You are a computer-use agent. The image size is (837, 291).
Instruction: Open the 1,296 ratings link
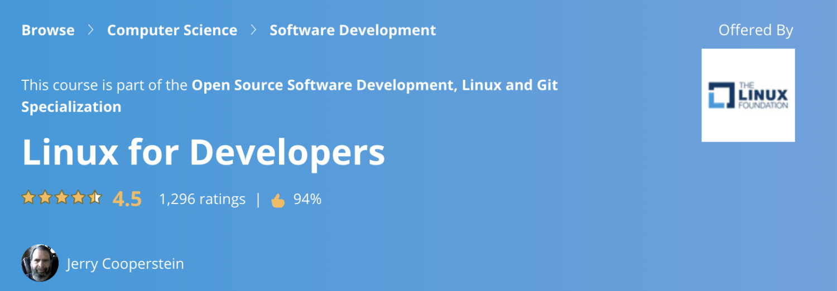pyautogui.click(x=202, y=199)
